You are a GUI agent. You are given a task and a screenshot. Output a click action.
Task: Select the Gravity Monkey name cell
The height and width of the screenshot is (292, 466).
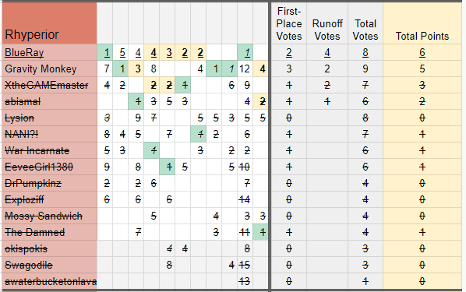point(49,69)
